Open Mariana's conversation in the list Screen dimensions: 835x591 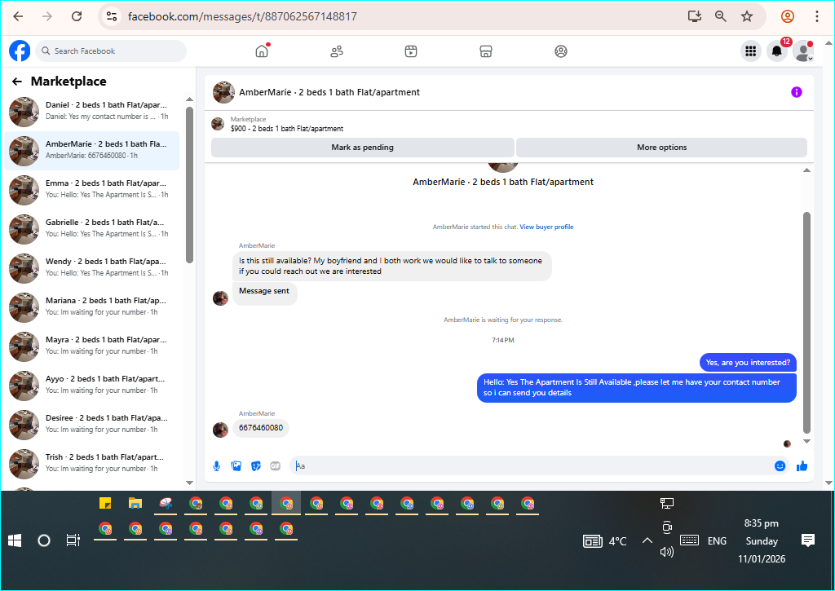tap(91, 307)
